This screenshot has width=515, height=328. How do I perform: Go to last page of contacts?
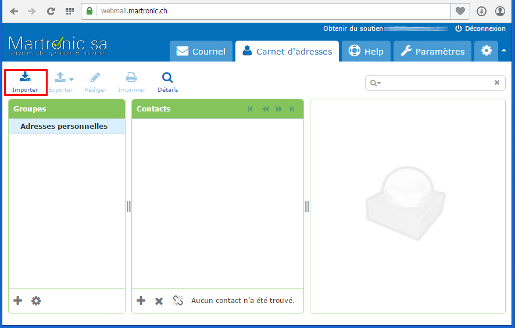(x=292, y=109)
